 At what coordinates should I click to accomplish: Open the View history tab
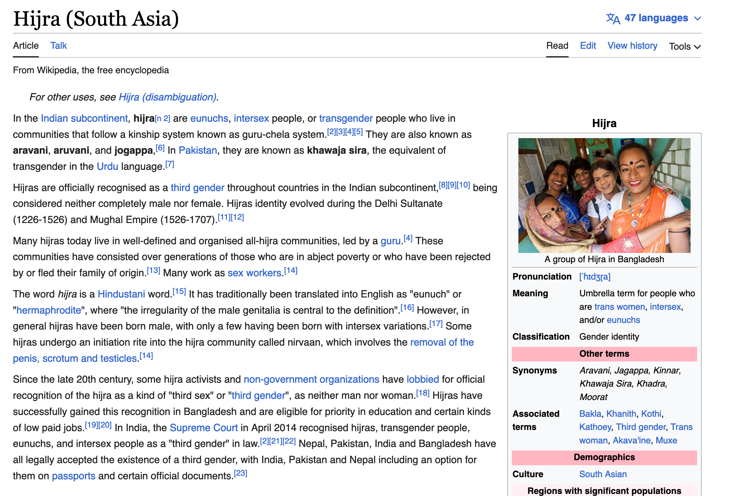click(x=632, y=46)
